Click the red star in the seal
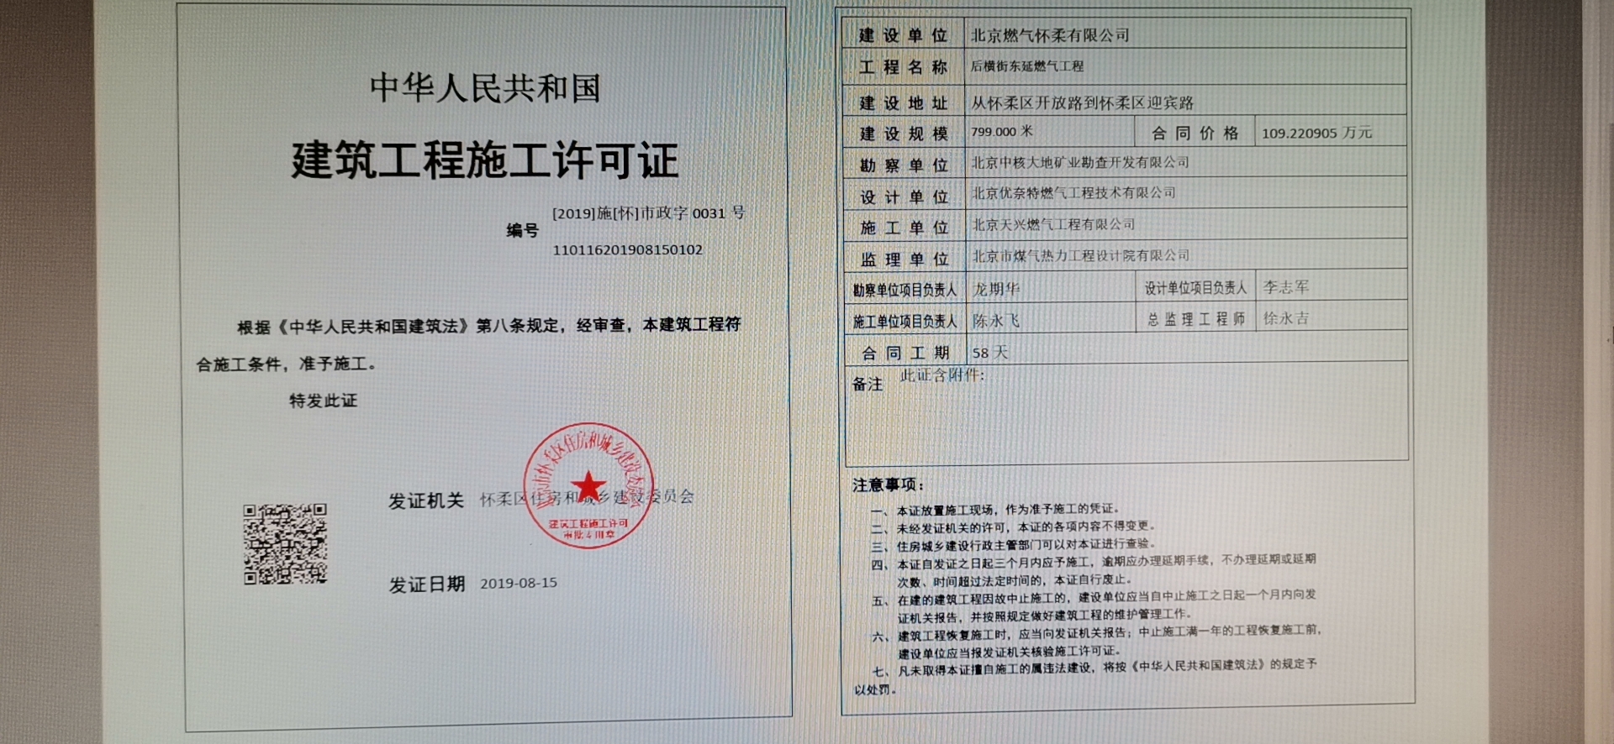The image size is (1614, 744). 588,485
